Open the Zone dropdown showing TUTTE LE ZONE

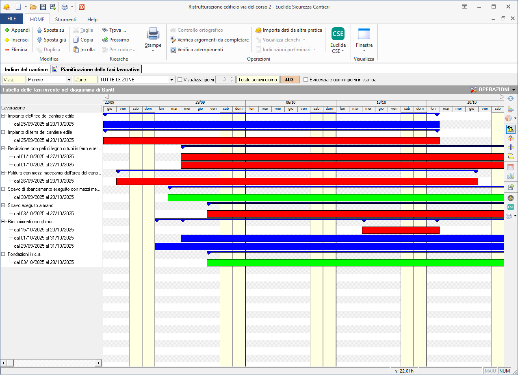pyautogui.click(x=171, y=80)
